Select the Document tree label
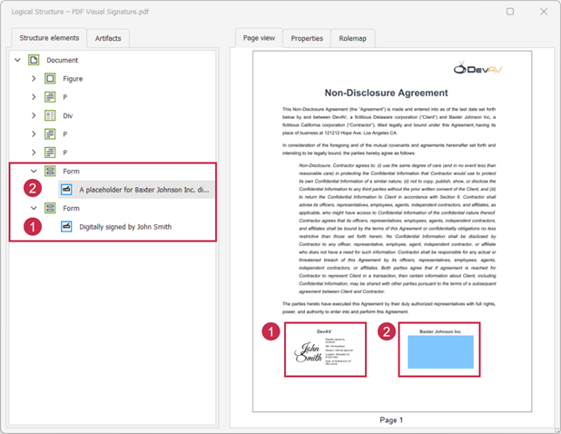Screen dimensions: 561x434 (63, 60)
